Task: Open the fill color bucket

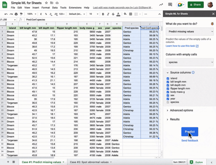Action: pos(125,14)
